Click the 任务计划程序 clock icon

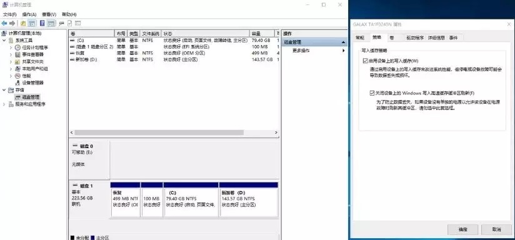17,47
